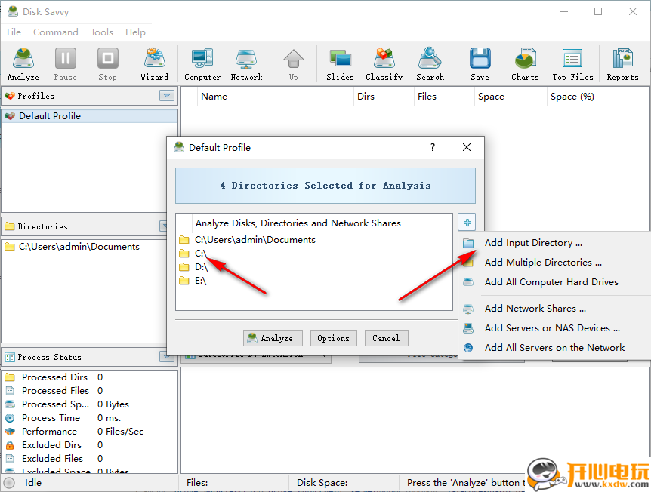Open Top Files view
Viewport: 651px width, 492px height.
(572, 64)
